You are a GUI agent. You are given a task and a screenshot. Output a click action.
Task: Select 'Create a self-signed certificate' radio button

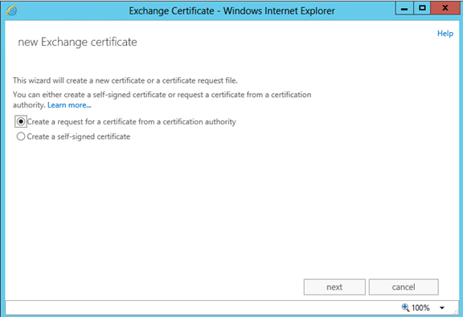coord(21,136)
